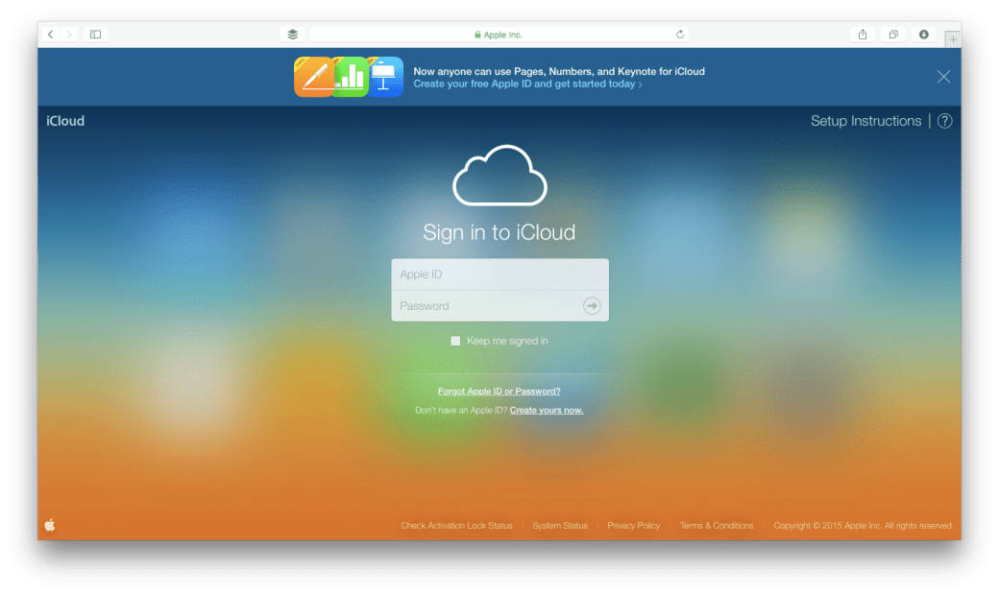This screenshot has width=999, height=594.
Task: Open the Share icon in Safari's toolbar
Action: (863, 34)
